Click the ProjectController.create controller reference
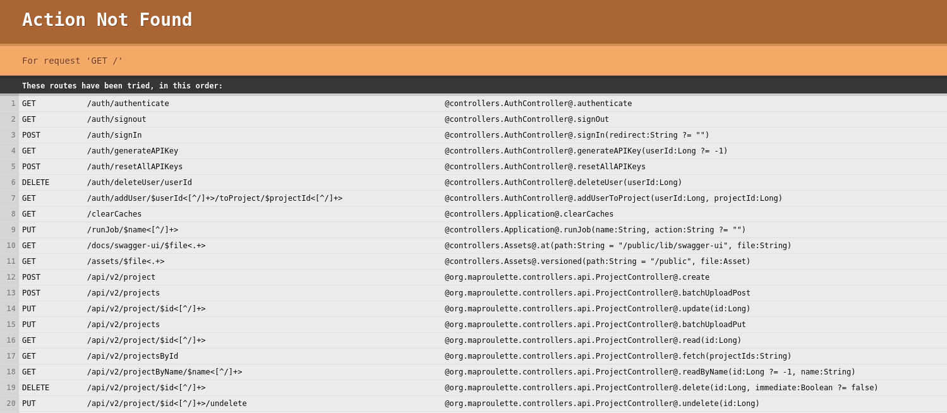The width and height of the screenshot is (947, 413). (576, 277)
